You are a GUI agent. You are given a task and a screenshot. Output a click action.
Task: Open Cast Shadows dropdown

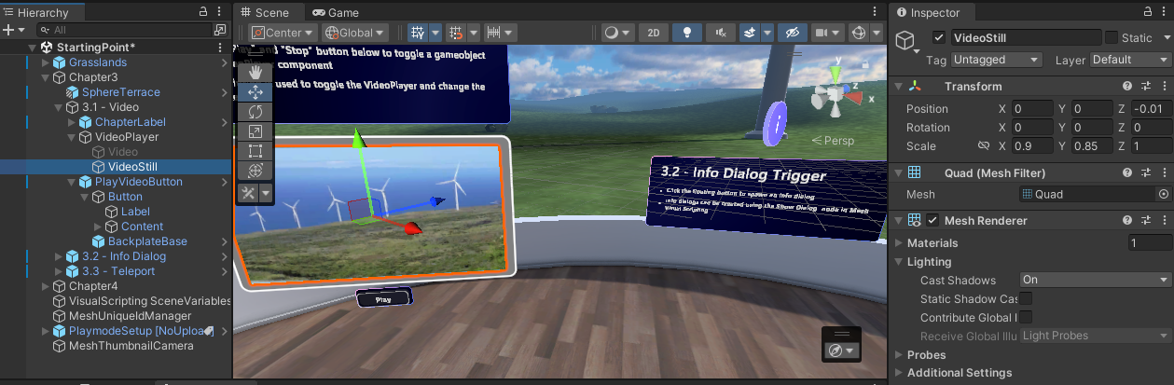tap(1096, 280)
